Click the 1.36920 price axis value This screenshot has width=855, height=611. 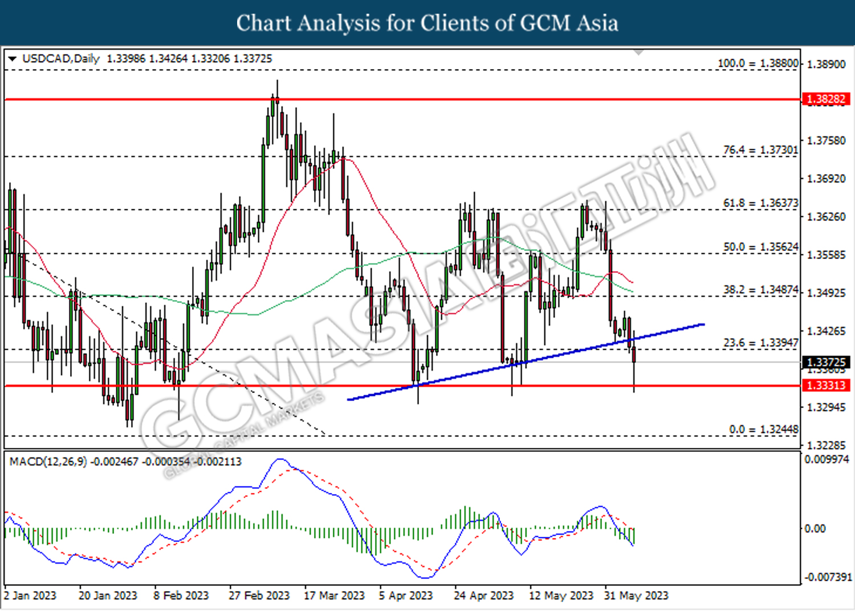(x=826, y=179)
